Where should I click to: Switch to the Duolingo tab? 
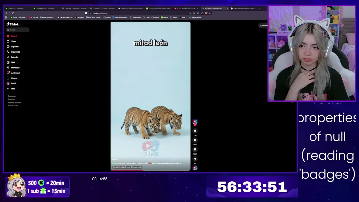click(158, 8)
